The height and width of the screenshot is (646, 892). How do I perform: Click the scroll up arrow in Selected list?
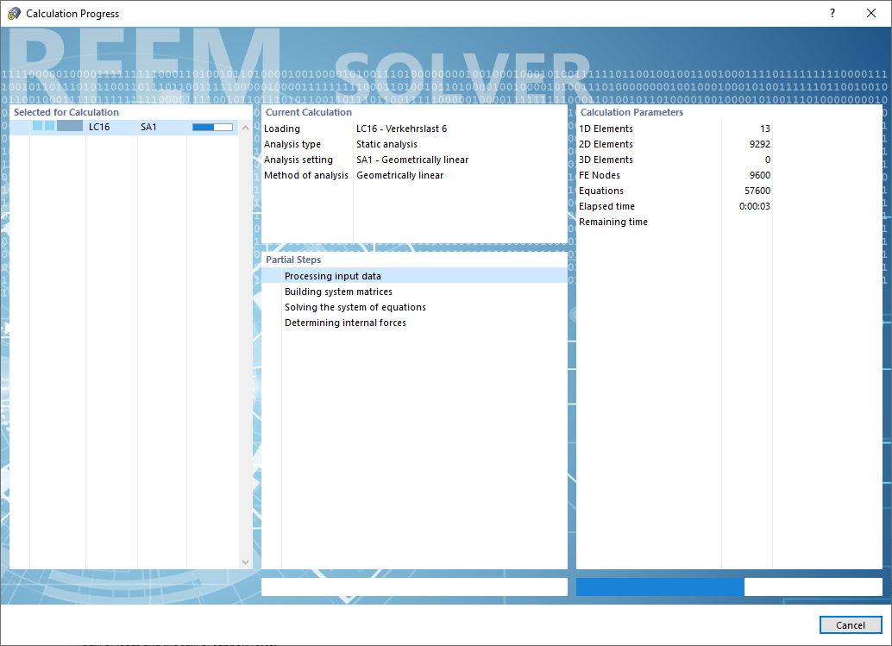tap(245, 128)
